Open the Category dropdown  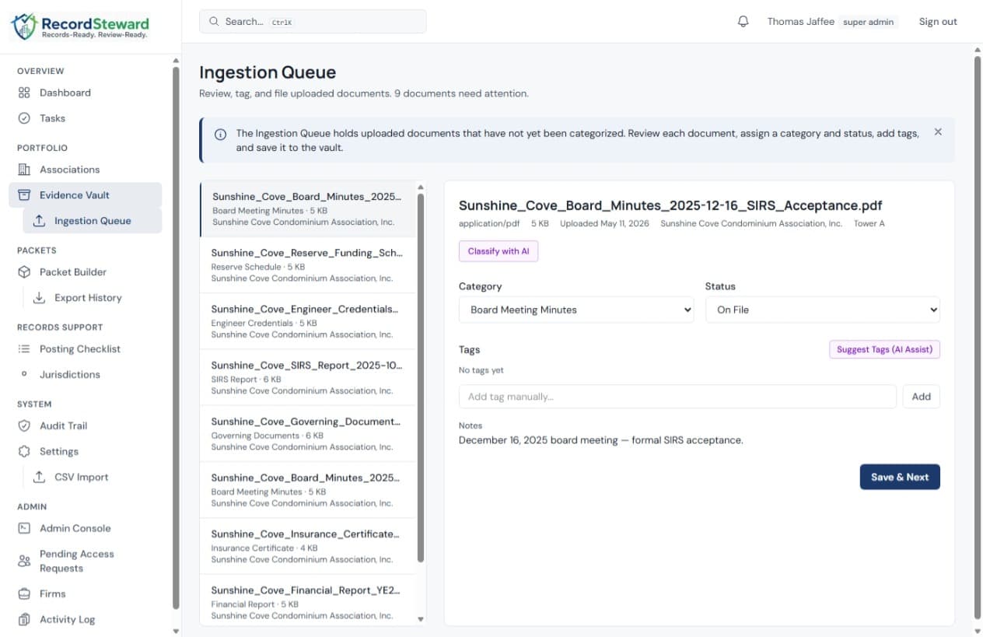pos(576,310)
